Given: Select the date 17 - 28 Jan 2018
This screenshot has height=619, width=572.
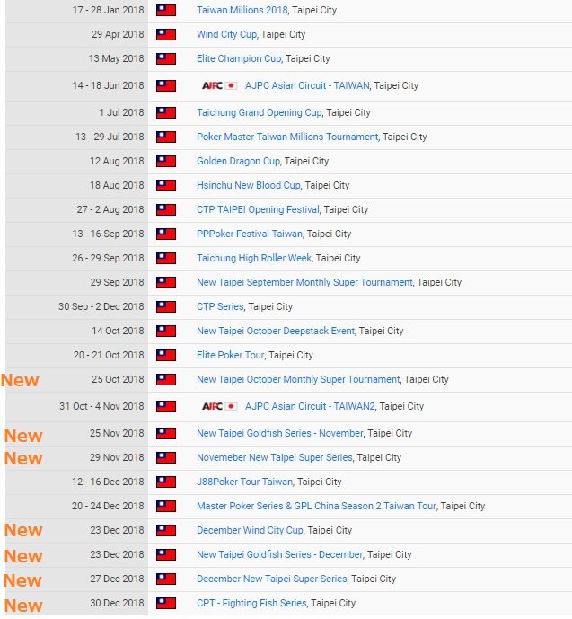Looking at the screenshot, I should (108, 10).
